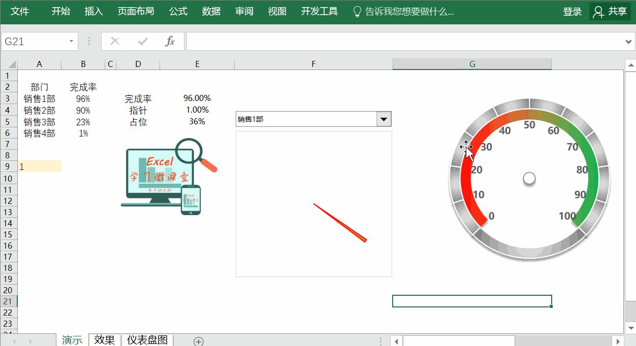Click the 登录 sign-in link
The image size is (636, 346).
point(572,10)
